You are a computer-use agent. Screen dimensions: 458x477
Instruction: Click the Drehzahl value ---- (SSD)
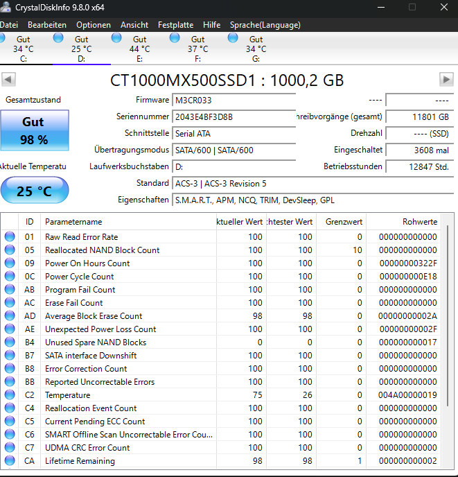420,134
